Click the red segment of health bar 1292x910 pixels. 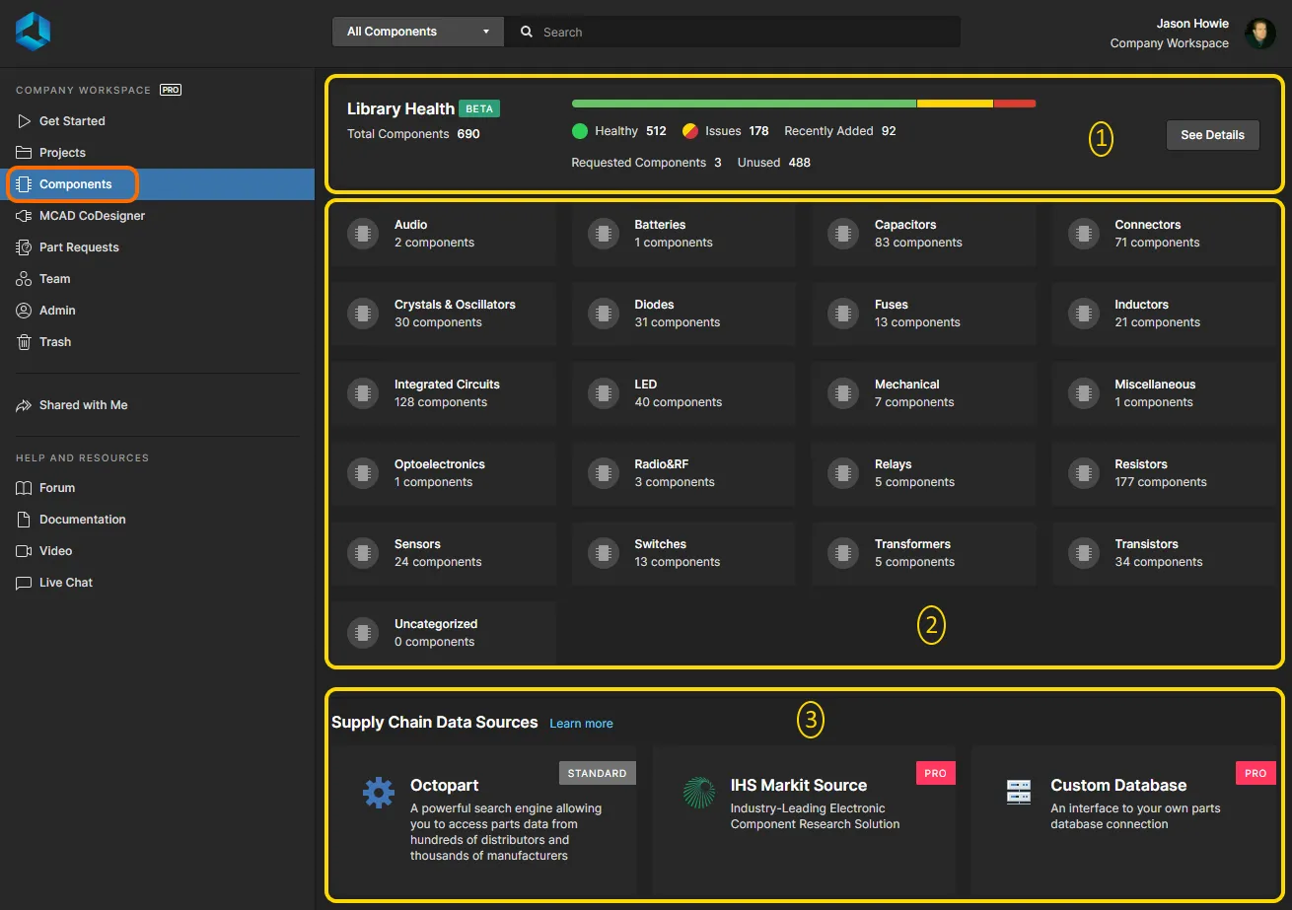(1015, 104)
